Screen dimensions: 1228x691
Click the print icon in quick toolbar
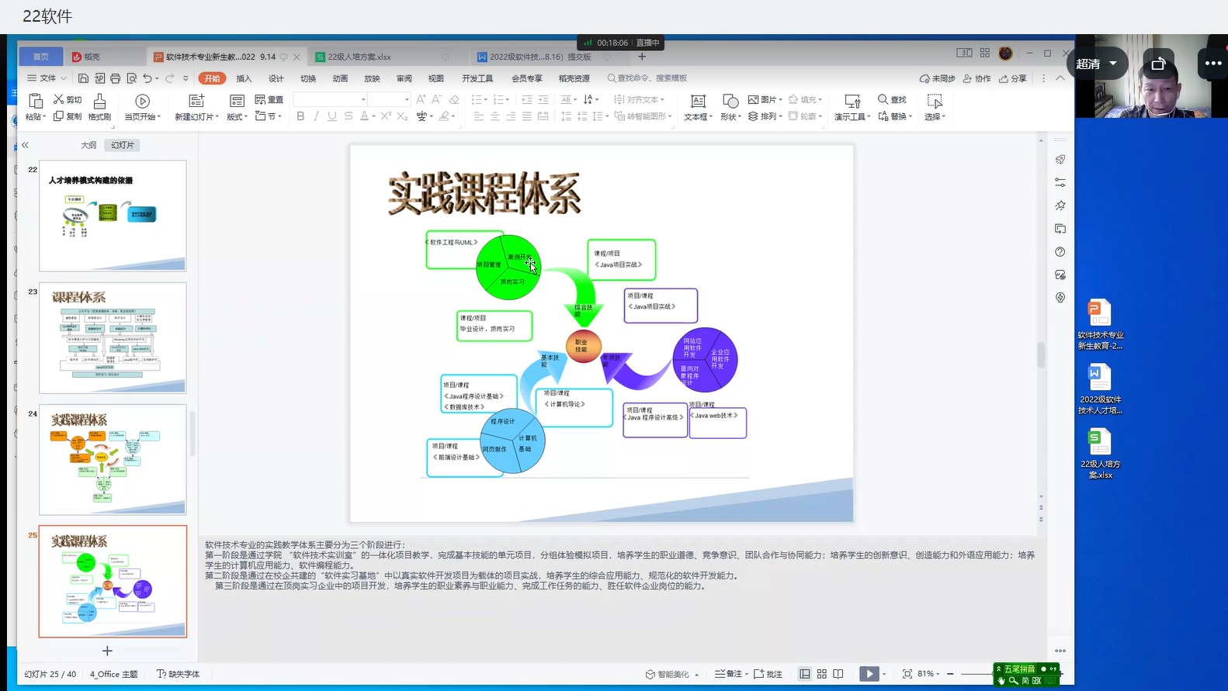pyautogui.click(x=116, y=78)
